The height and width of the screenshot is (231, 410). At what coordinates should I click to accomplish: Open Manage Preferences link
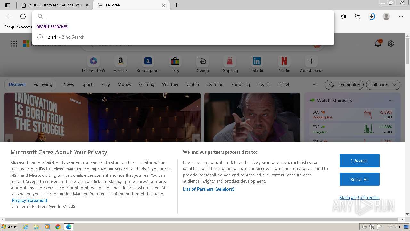[359, 197]
